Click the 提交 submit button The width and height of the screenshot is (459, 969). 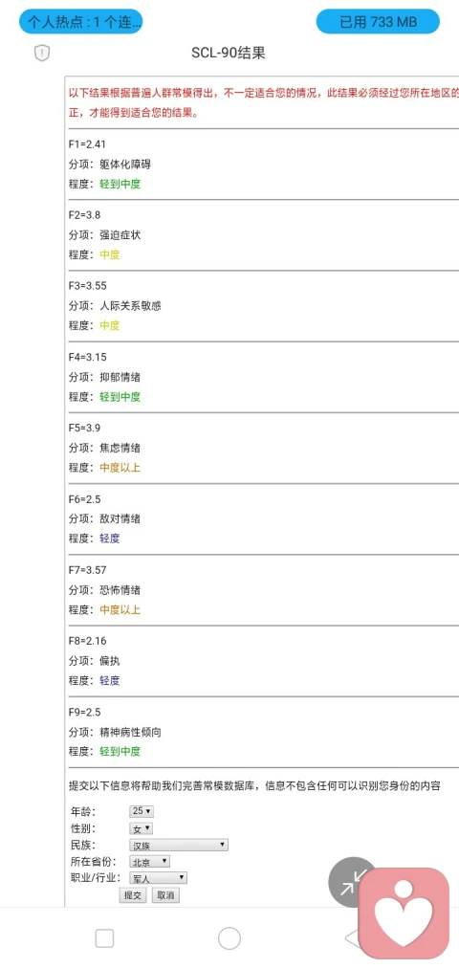pyautogui.click(x=133, y=895)
